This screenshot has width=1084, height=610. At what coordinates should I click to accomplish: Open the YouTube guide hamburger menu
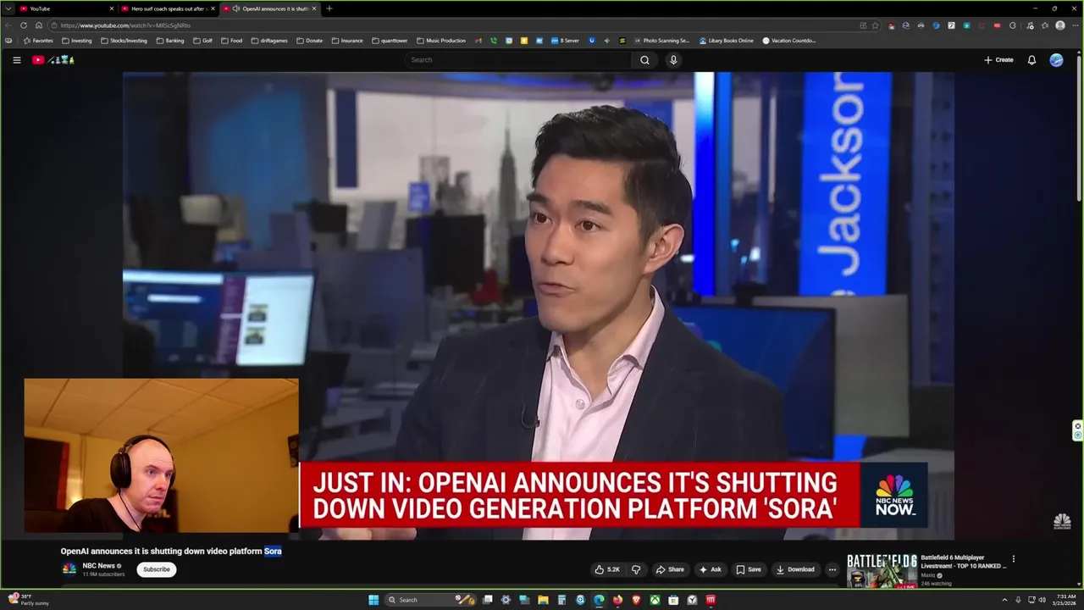[x=16, y=60]
